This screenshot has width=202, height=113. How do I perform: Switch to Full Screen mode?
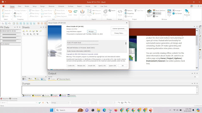177,13
